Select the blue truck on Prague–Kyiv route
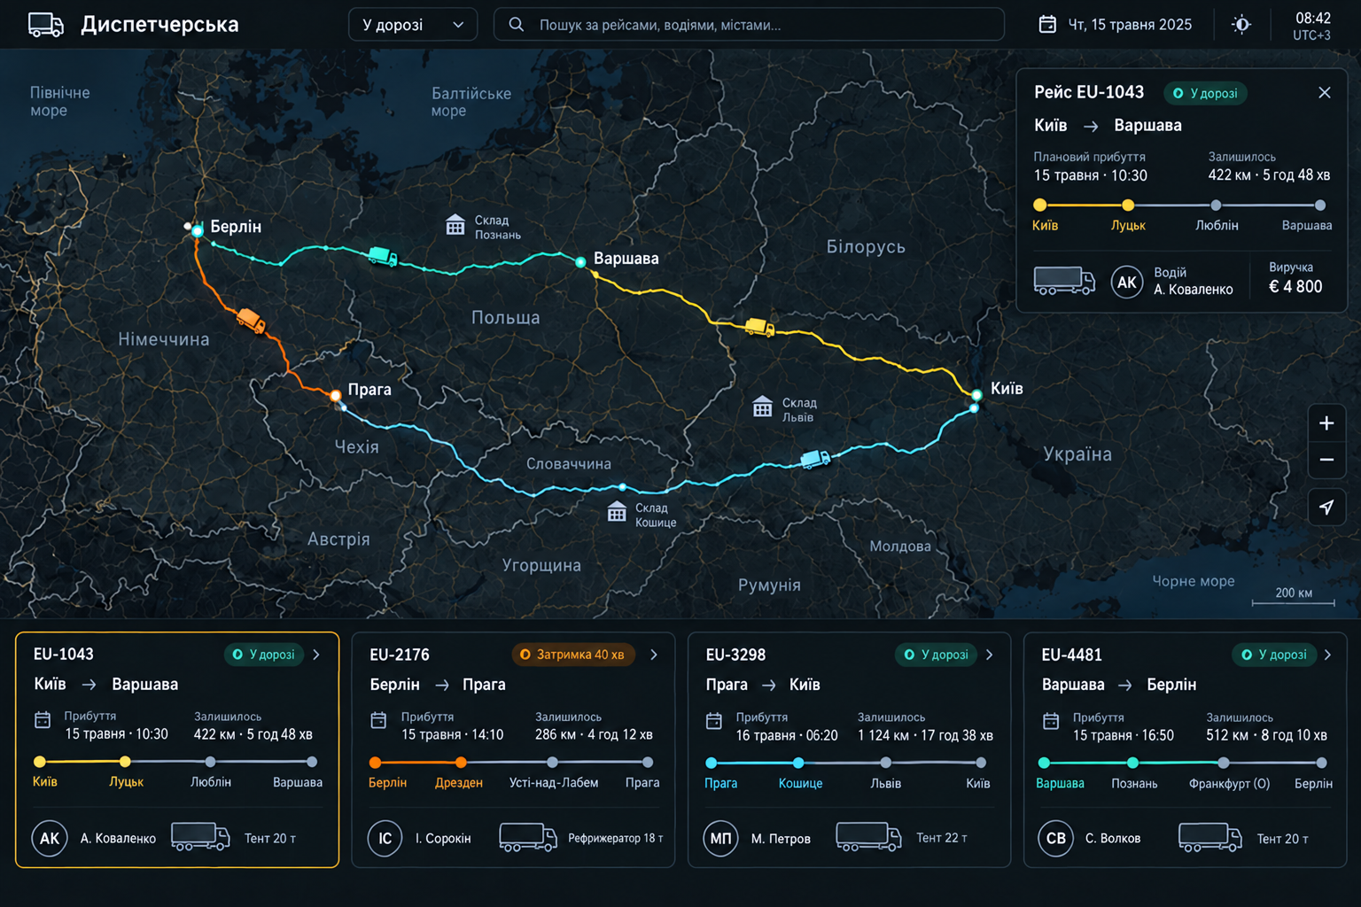 coord(815,459)
